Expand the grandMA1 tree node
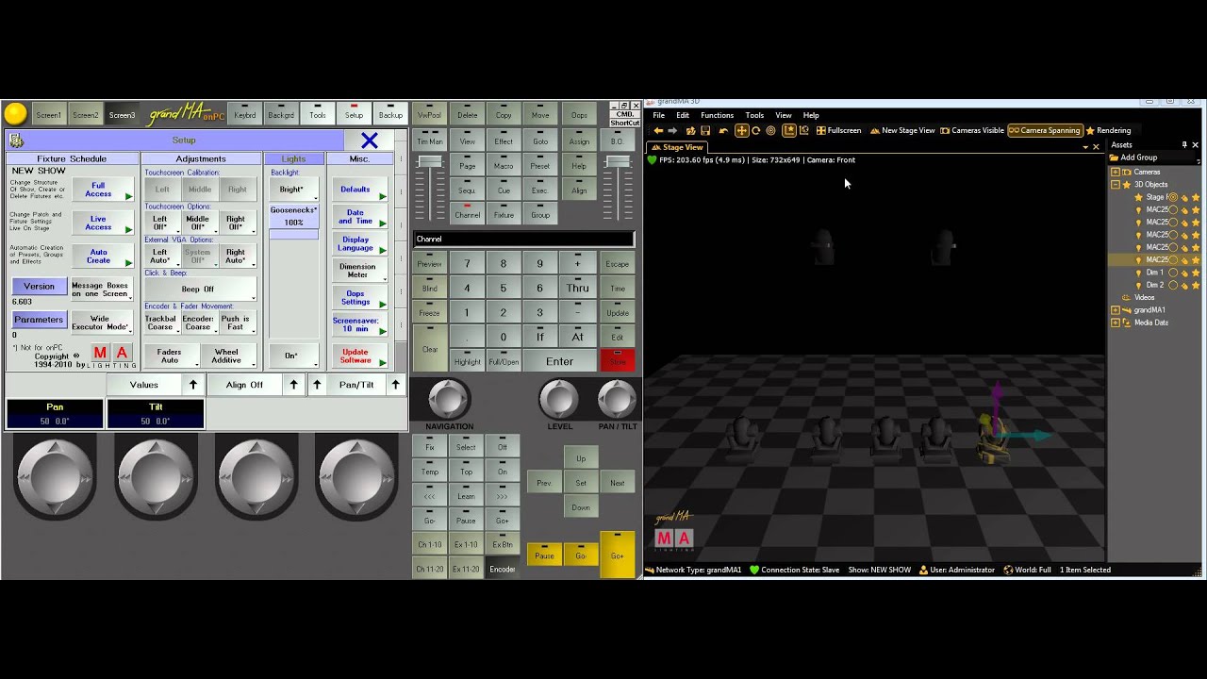Viewport: 1207px width, 679px height. click(1116, 309)
